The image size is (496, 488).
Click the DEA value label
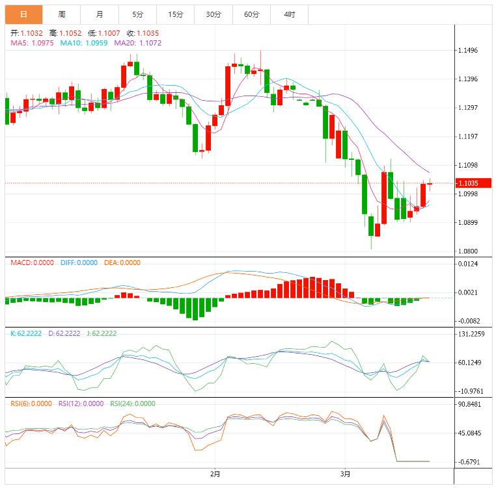(122, 263)
